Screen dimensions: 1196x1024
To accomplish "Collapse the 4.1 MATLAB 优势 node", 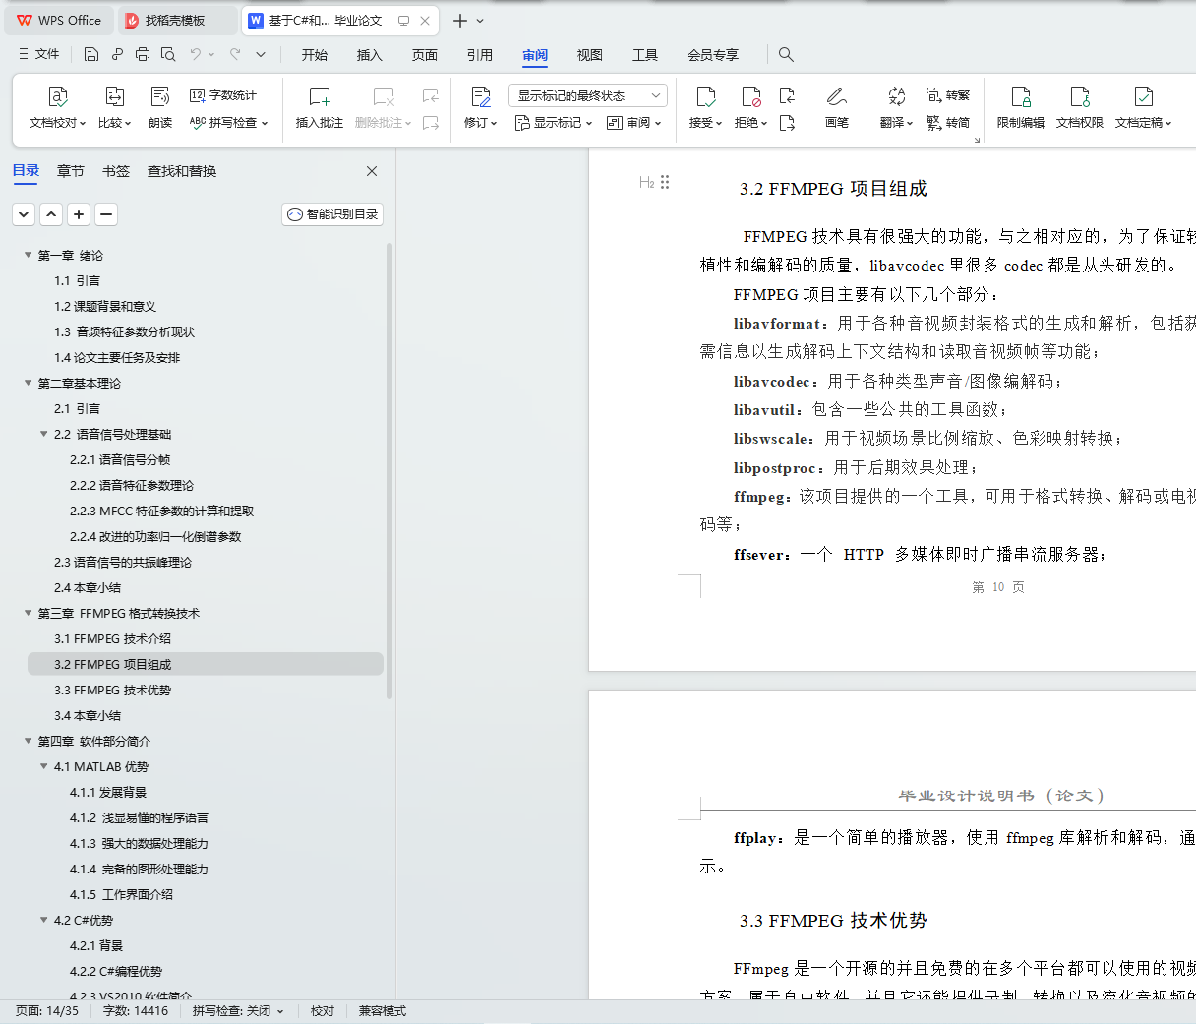I will coord(44,766).
